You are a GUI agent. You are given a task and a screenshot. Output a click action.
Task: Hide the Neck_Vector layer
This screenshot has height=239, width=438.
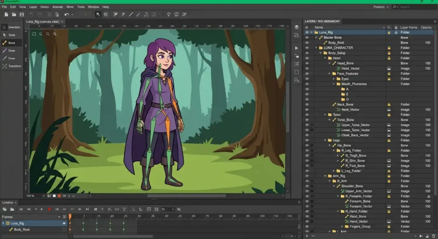point(307,110)
